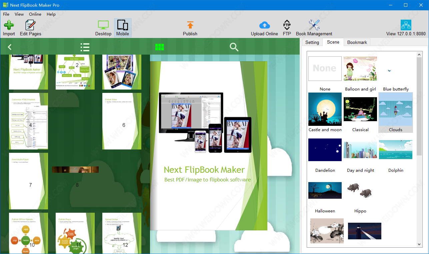Open page 7 Insert Audio Player thumbnail
Image resolution: width=429 pixels, height=254 pixels.
click(x=28, y=181)
